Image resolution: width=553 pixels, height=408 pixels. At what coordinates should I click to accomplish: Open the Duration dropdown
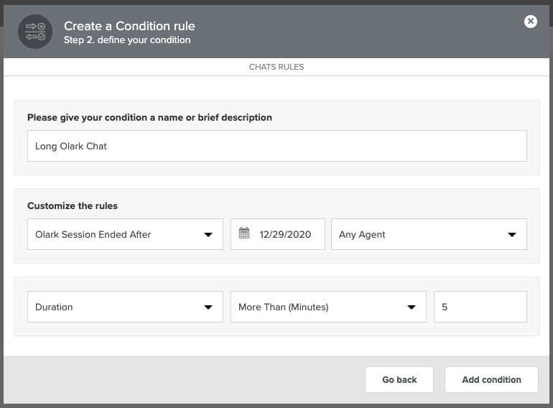click(x=125, y=307)
